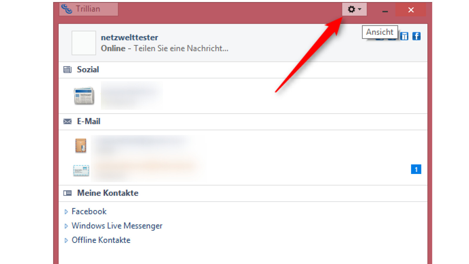Viewport: 469px width, 264px height.
Task: Click the netzwelttester profile avatar
Action: coord(84,43)
